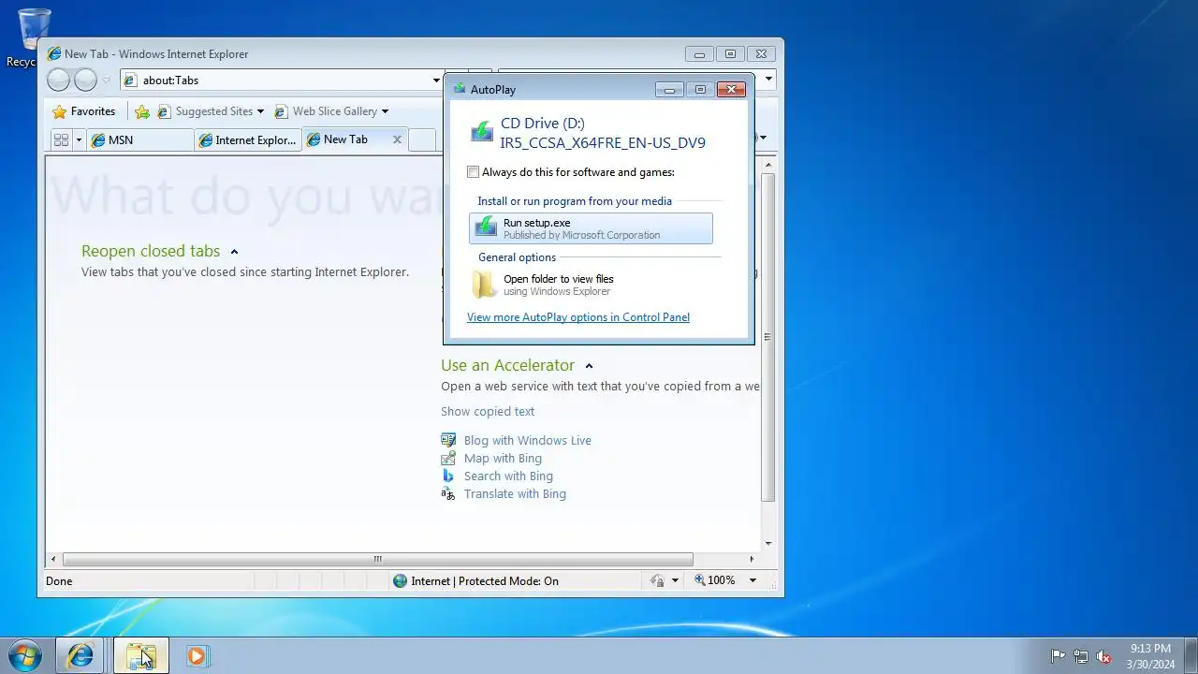This screenshot has height=674, width=1198.
Task: Click the Bing search icon
Action: (x=448, y=476)
